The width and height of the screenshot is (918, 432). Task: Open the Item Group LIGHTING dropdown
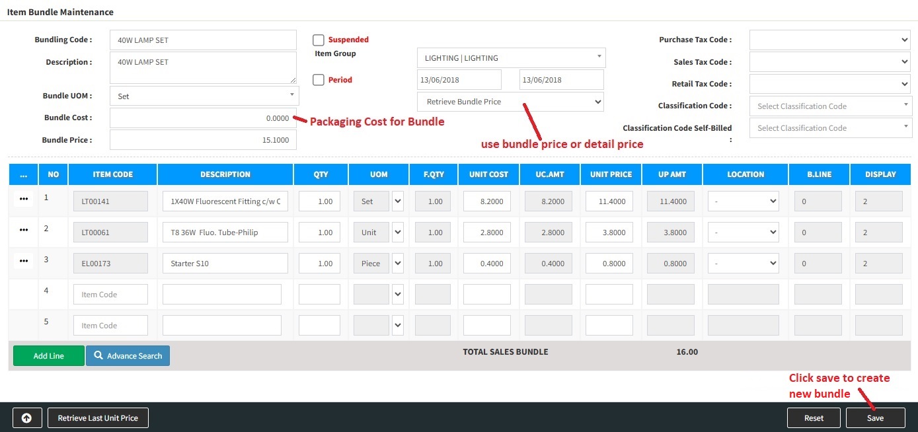click(x=511, y=58)
